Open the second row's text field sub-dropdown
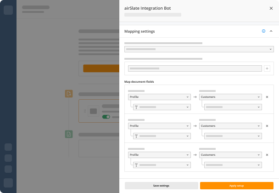Screen dimensions: 279x193 pos(162,136)
